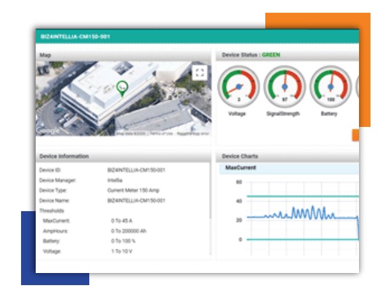The image size is (389, 303).
Task: Click the Battery gauge
Action: 330,87
